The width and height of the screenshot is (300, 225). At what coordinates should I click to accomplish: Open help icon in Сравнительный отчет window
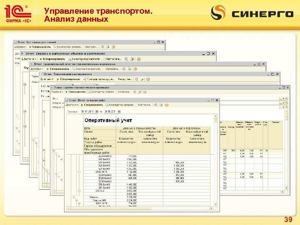135,69
